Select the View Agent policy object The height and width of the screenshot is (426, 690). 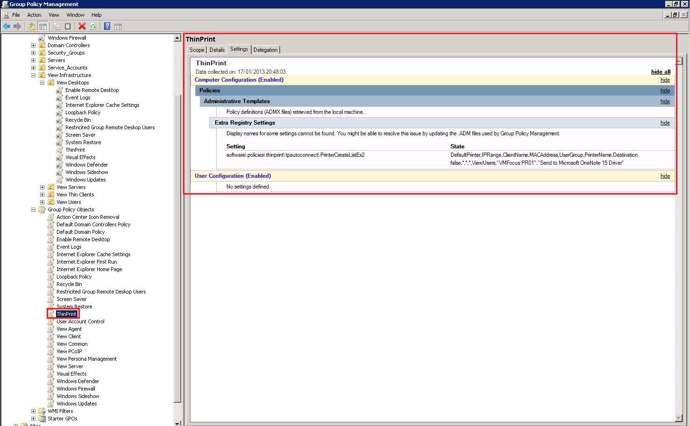tap(69, 329)
